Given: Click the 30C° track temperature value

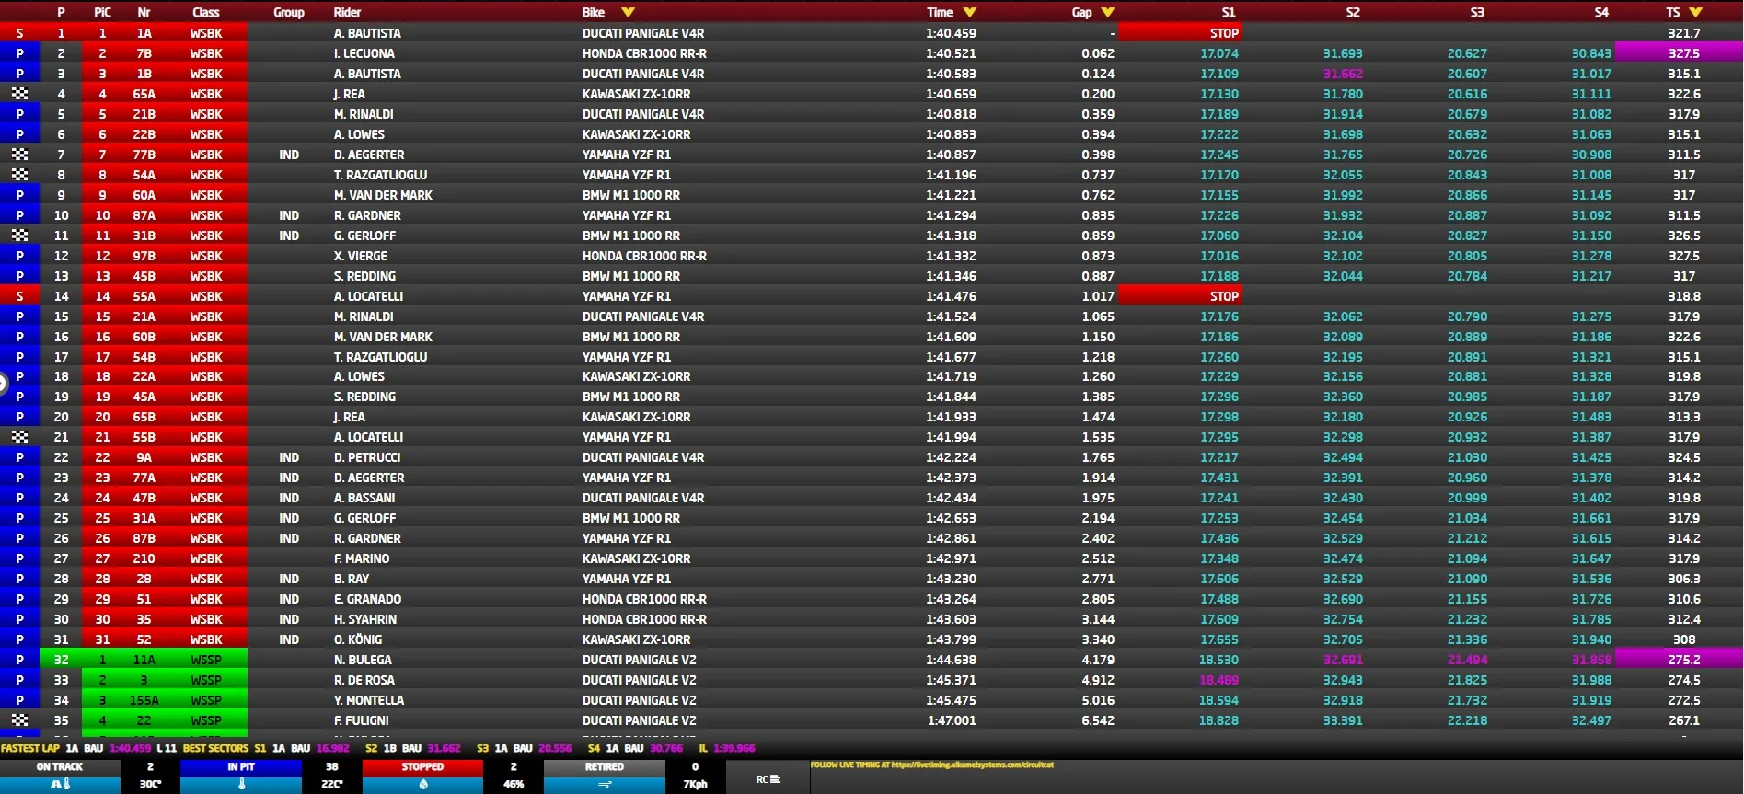Looking at the screenshot, I should coord(150,784).
